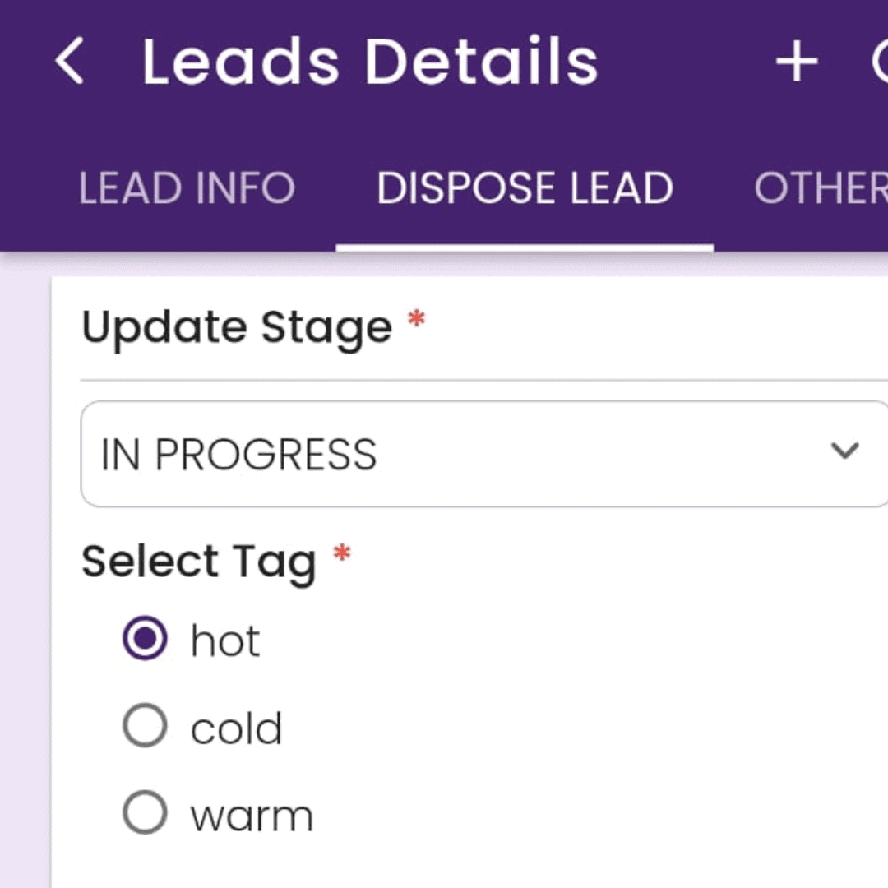Click the Select Tag field label
The image size is (888, 888).
(198, 562)
